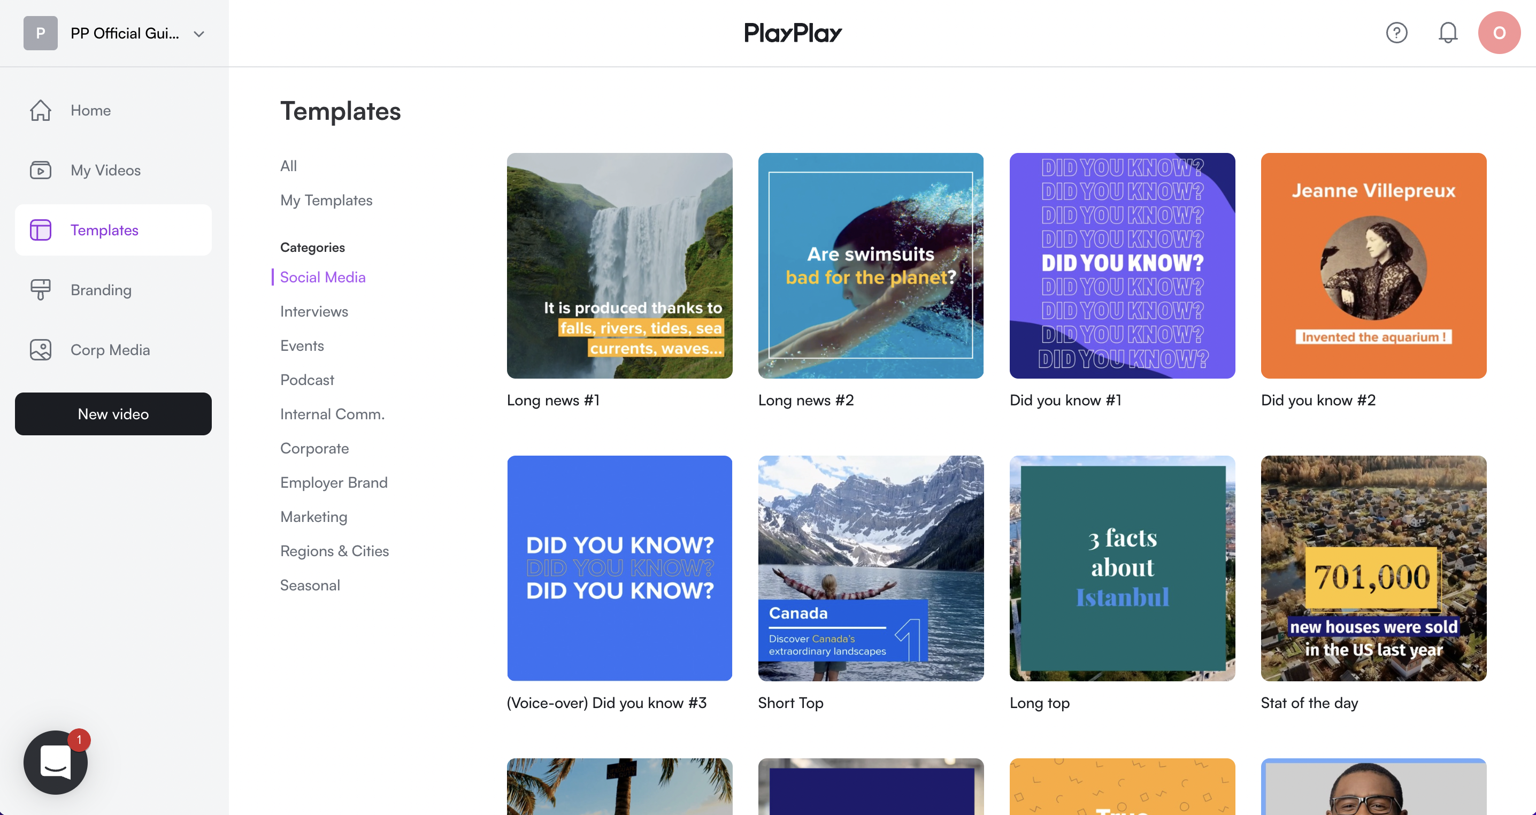Select the Regions & Cities category
1536x815 pixels.
click(x=334, y=551)
